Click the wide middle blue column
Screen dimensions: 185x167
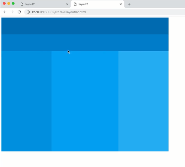click(x=85, y=101)
